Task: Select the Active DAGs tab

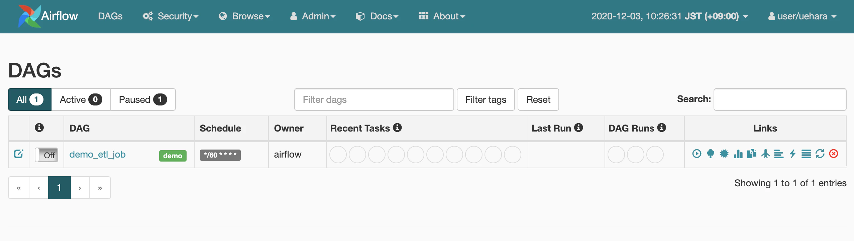Action: [81, 99]
